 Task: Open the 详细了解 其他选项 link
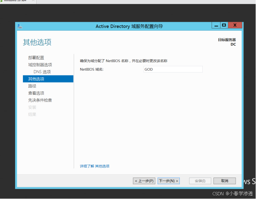[x=95, y=166]
